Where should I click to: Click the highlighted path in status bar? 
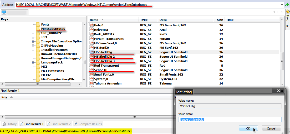point(66,131)
